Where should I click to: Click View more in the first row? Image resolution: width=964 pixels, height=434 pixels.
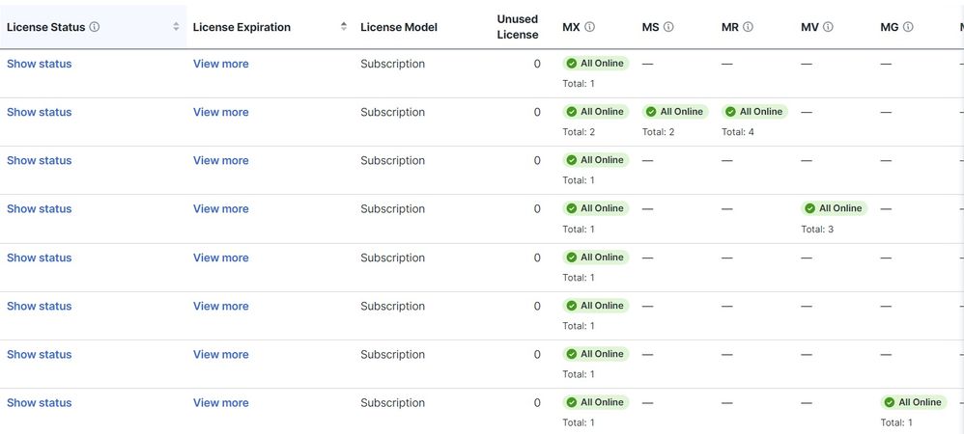[x=221, y=64]
